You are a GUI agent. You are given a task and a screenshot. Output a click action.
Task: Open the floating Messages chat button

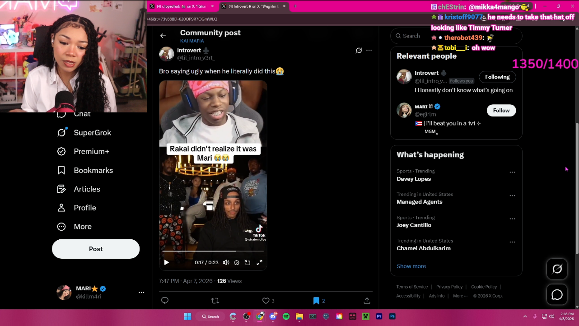(x=557, y=295)
